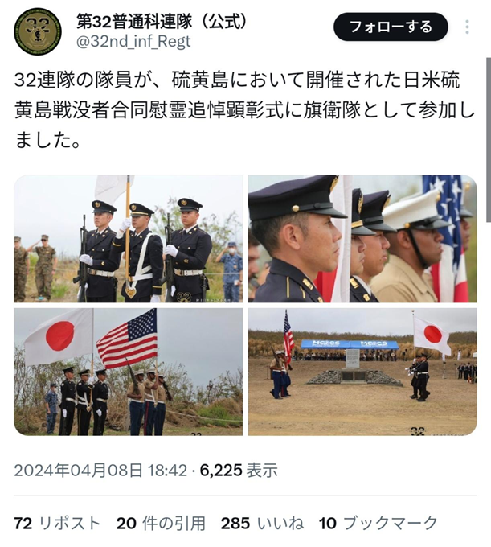The width and height of the screenshot is (491, 547).
Task: Show the 285 いいね likes list
Action: pos(263,524)
